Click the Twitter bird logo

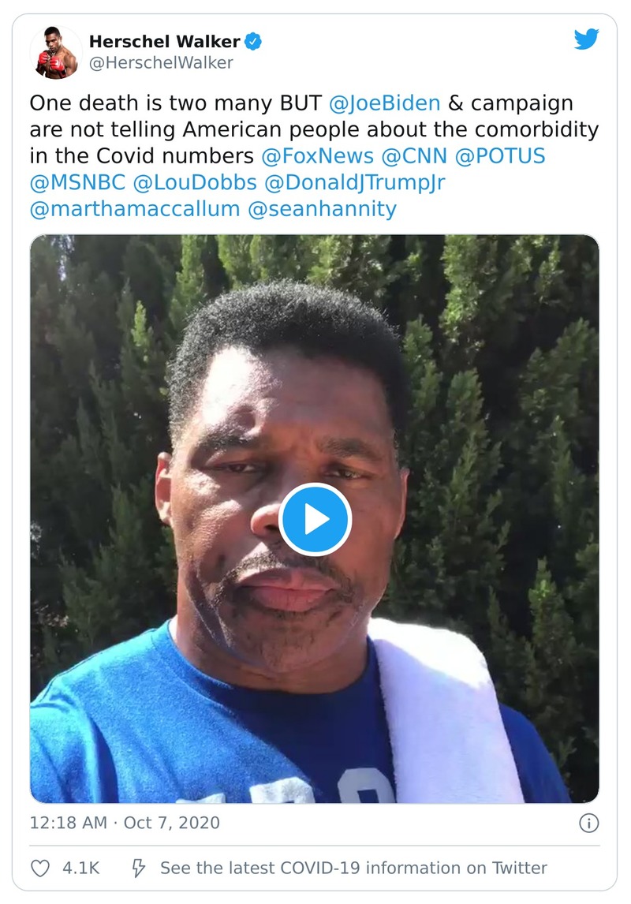coord(586,39)
